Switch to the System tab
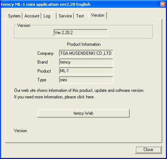Screen dimensions: 167x159 pyautogui.click(x=14, y=16)
